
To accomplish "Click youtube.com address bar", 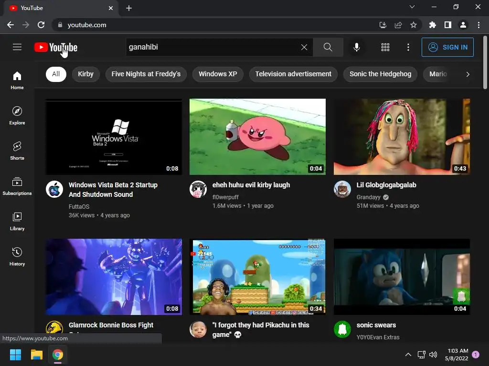I will click(215, 25).
